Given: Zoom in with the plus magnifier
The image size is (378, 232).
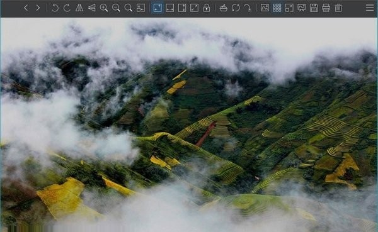Looking at the screenshot, I should (x=104, y=8).
